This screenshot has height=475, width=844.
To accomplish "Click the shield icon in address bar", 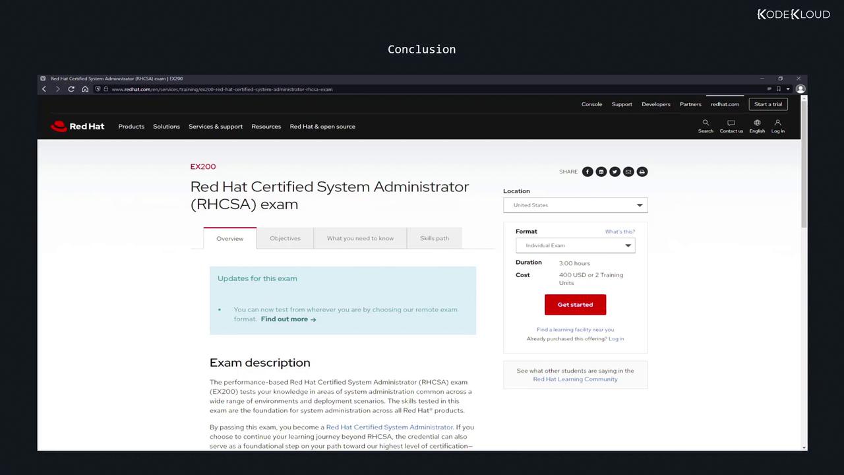I will [98, 89].
